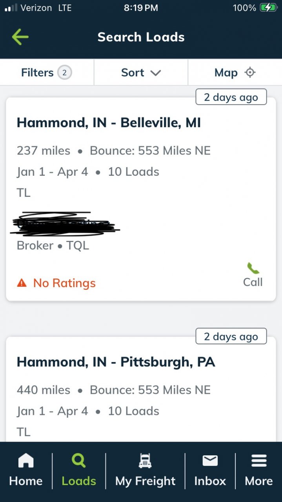This screenshot has width=282, height=502.
Task: Tap the green phone Call icon
Action: coord(253,268)
